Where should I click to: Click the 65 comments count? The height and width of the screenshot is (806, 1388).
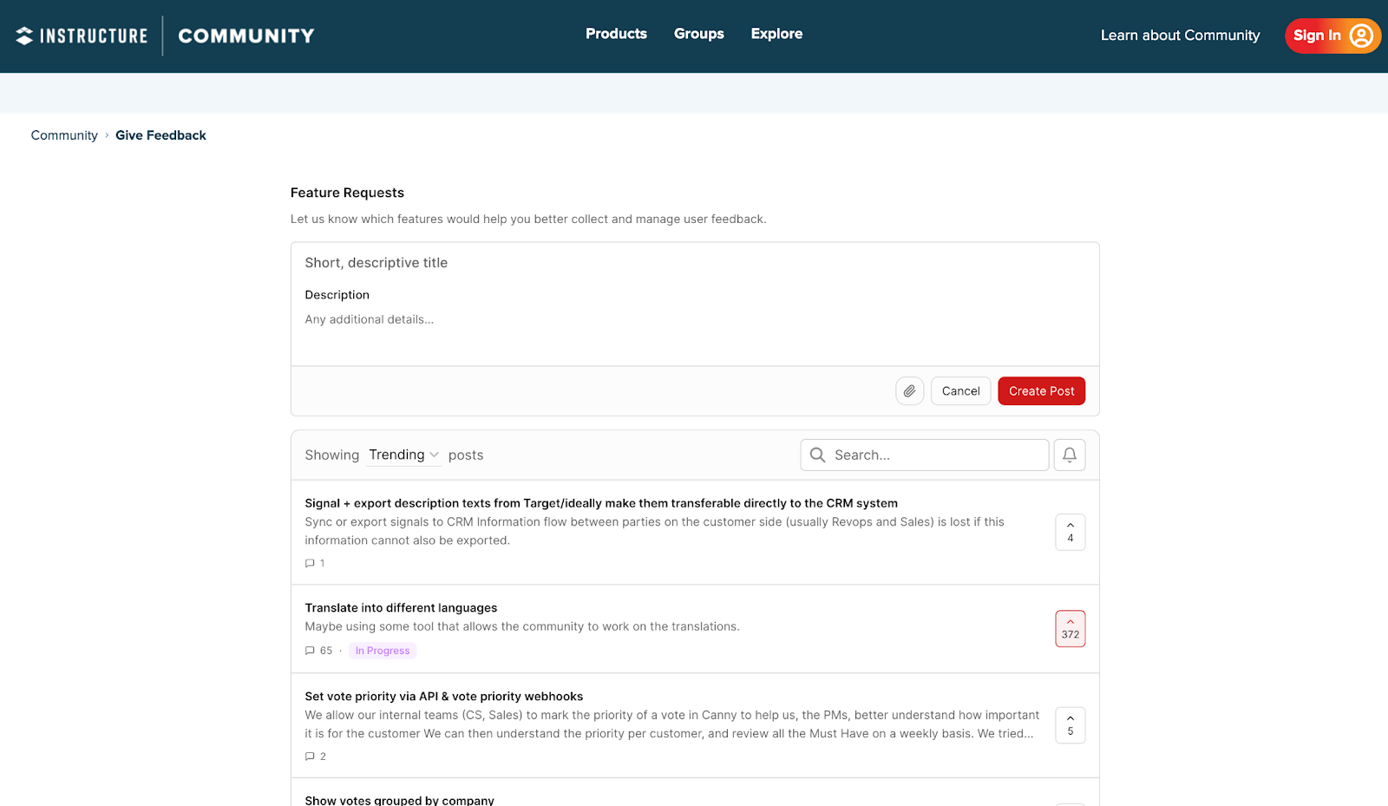tap(326, 651)
